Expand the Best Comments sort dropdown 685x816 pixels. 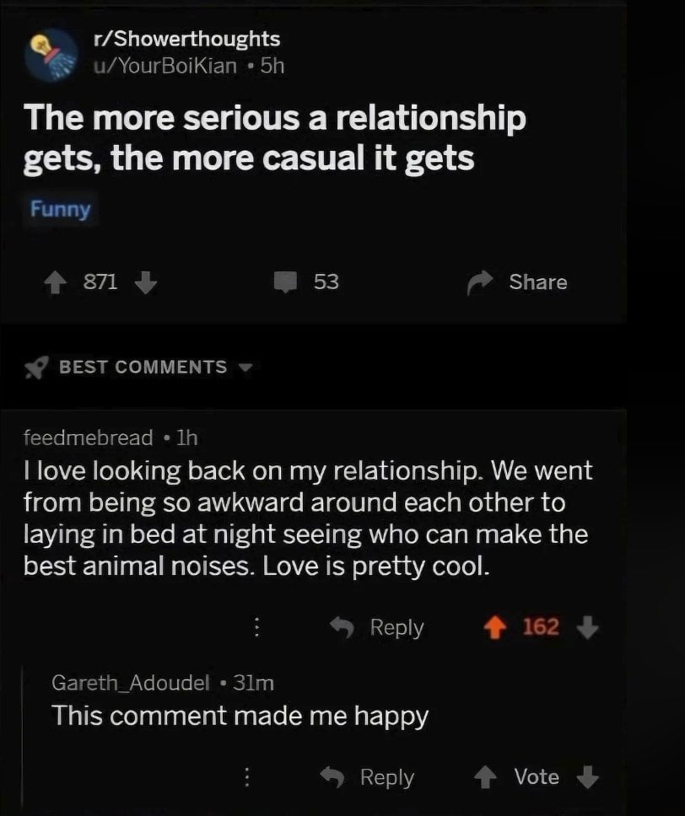click(x=246, y=368)
